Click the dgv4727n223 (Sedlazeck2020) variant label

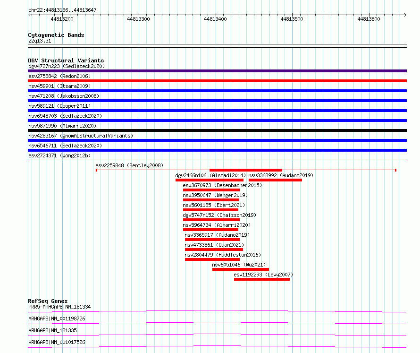[x=67, y=66]
